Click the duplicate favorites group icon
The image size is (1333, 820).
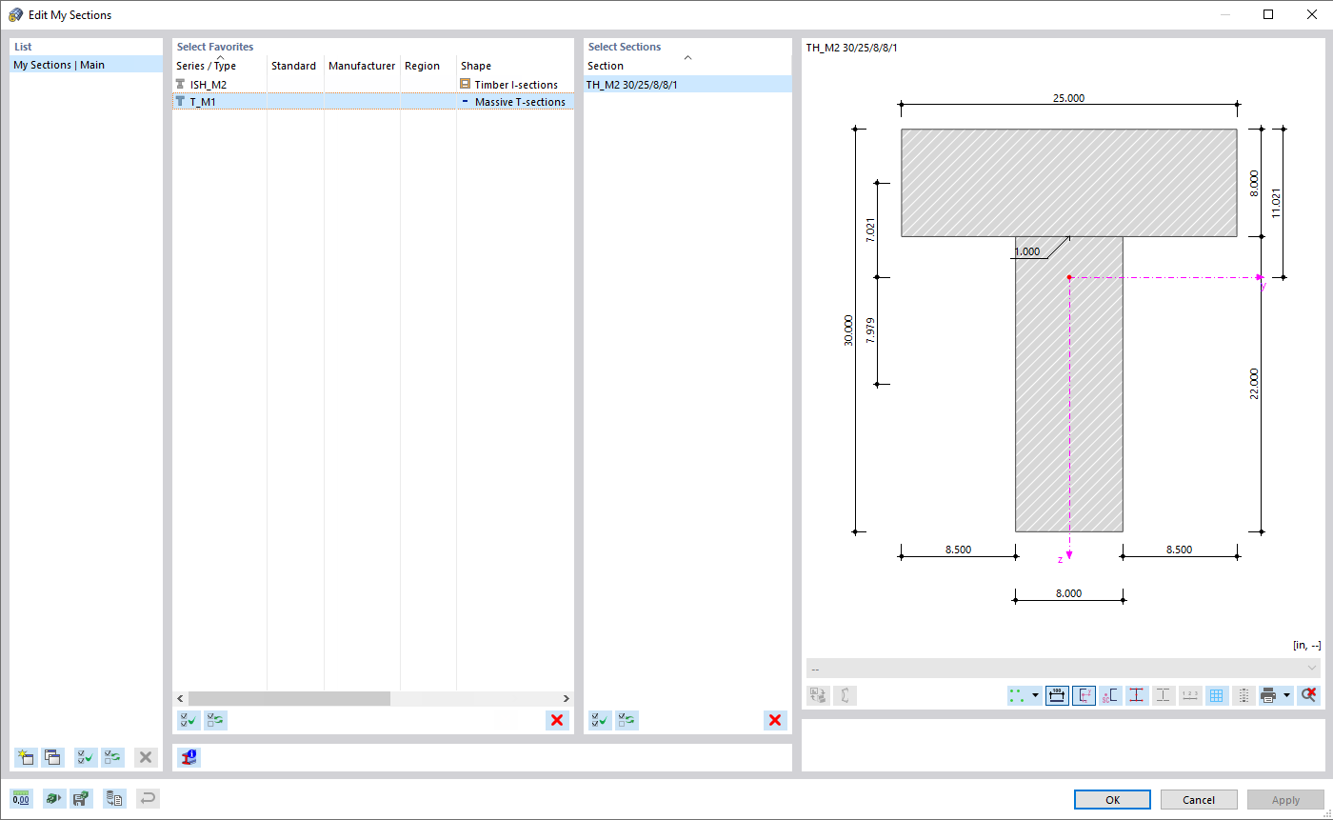coord(52,757)
